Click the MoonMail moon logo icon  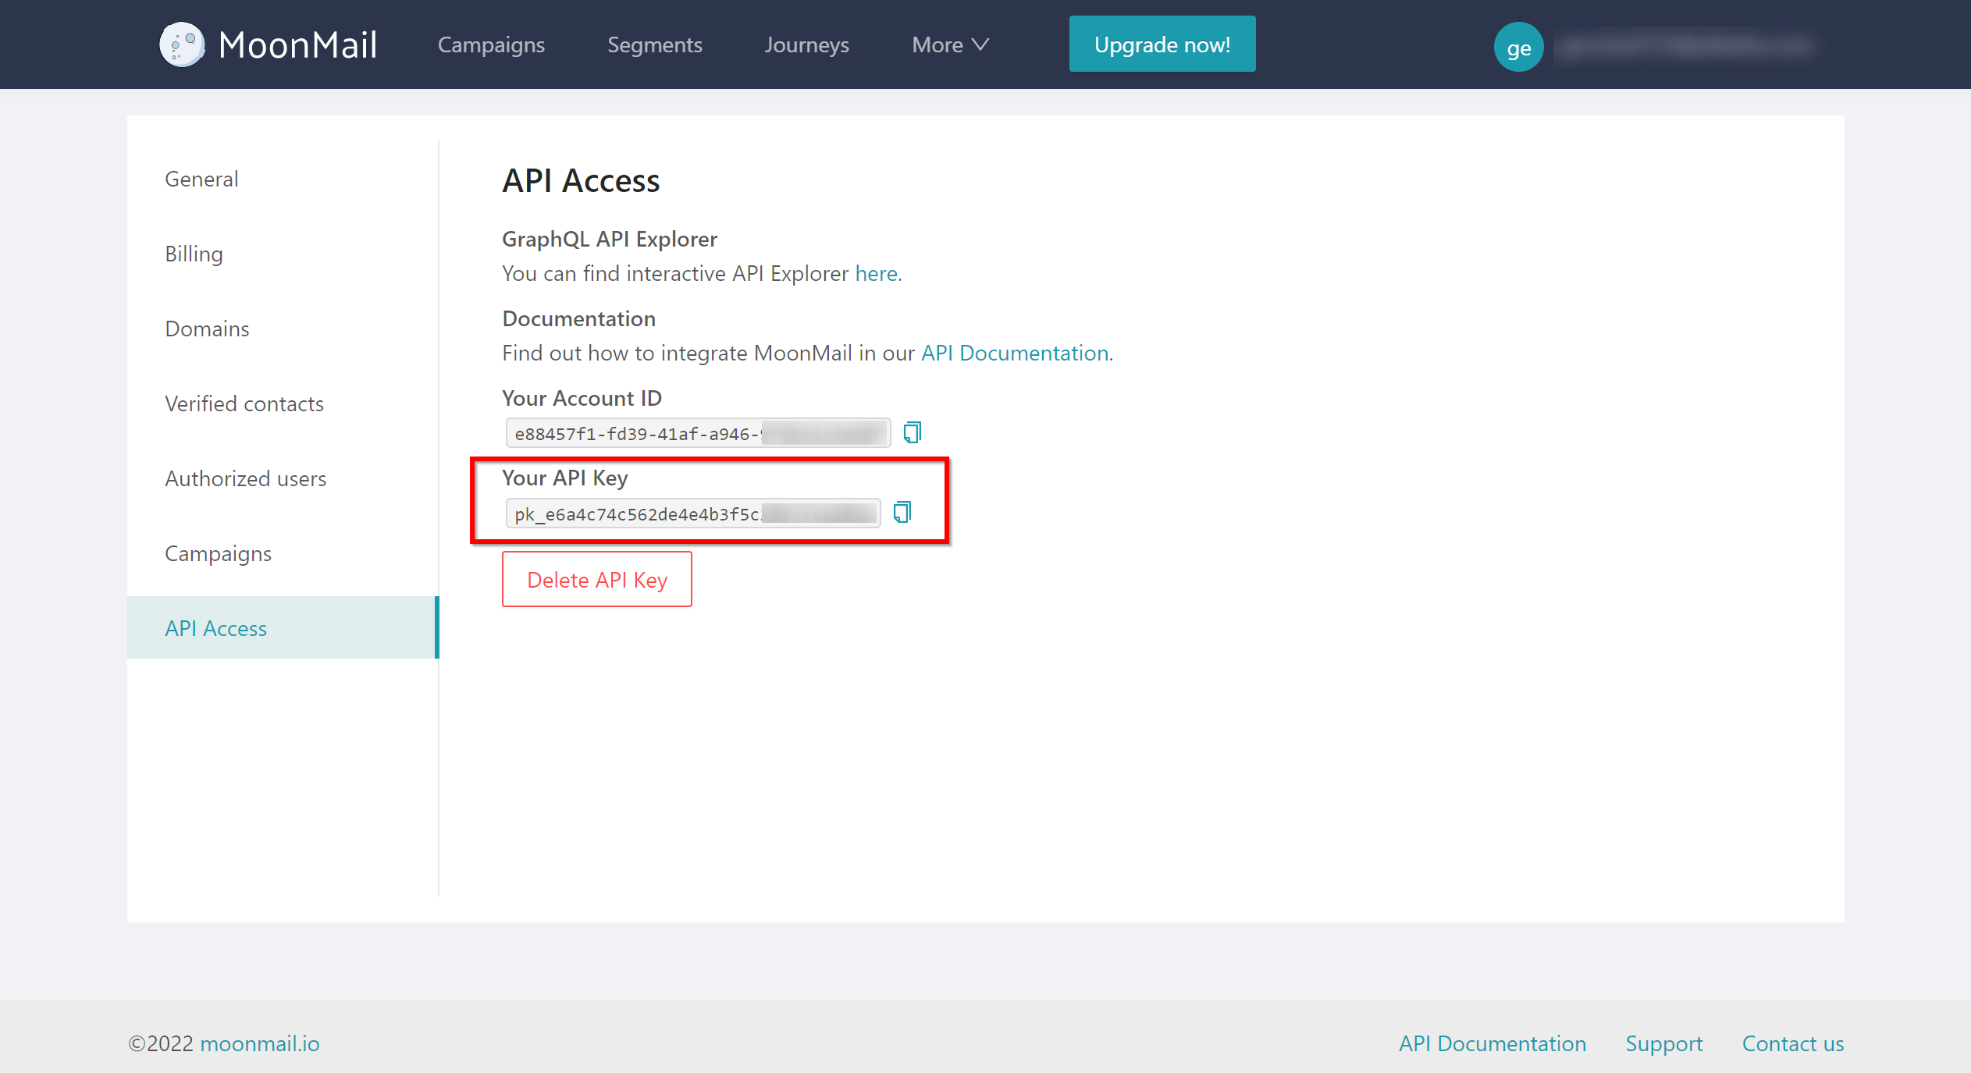183,44
